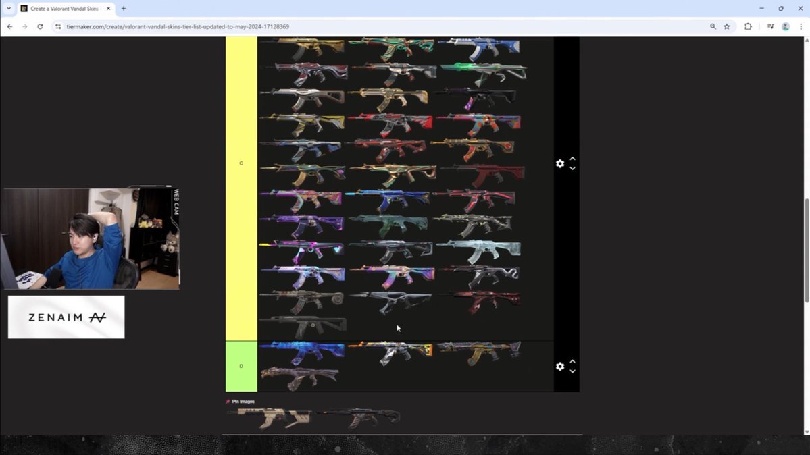The width and height of the screenshot is (810, 455).
Task: Open a new browser tab
Action: [x=124, y=9]
